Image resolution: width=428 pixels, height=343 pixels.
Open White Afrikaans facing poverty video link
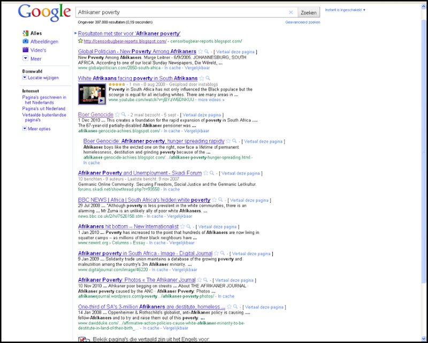click(138, 78)
